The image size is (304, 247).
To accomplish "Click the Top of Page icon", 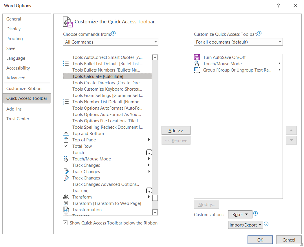I will (x=66, y=140).
